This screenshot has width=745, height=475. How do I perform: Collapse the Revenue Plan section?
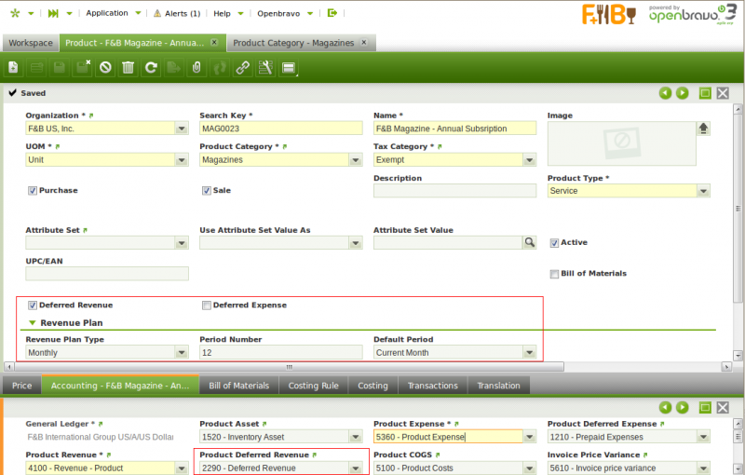pos(31,322)
